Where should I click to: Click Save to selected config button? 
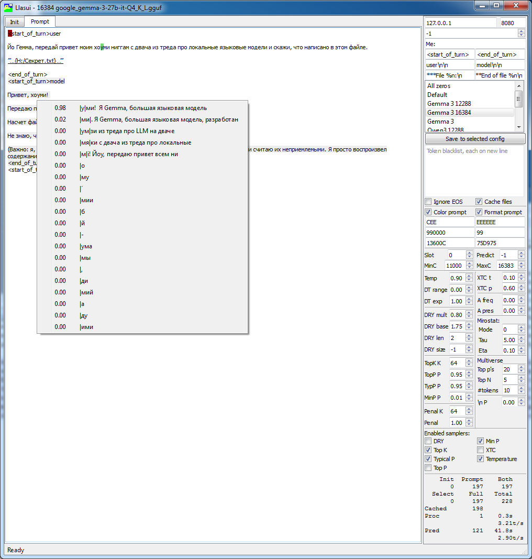[475, 139]
